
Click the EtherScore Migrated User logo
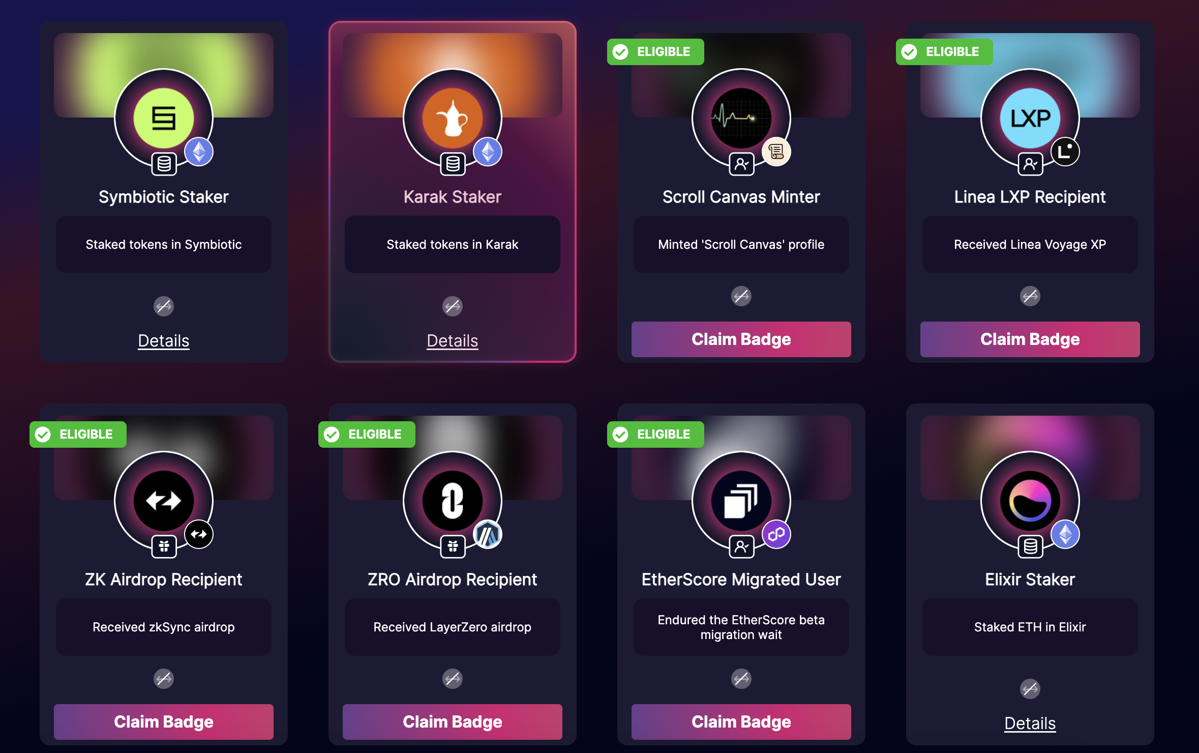point(741,501)
